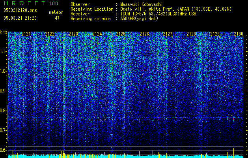The image size is (248, 158).
Task: Click the HROFFT program title
Action: click(x=24, y=3)
